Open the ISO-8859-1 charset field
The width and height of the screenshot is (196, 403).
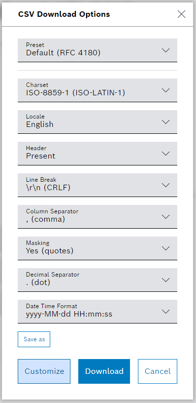(x=98, y=90)
